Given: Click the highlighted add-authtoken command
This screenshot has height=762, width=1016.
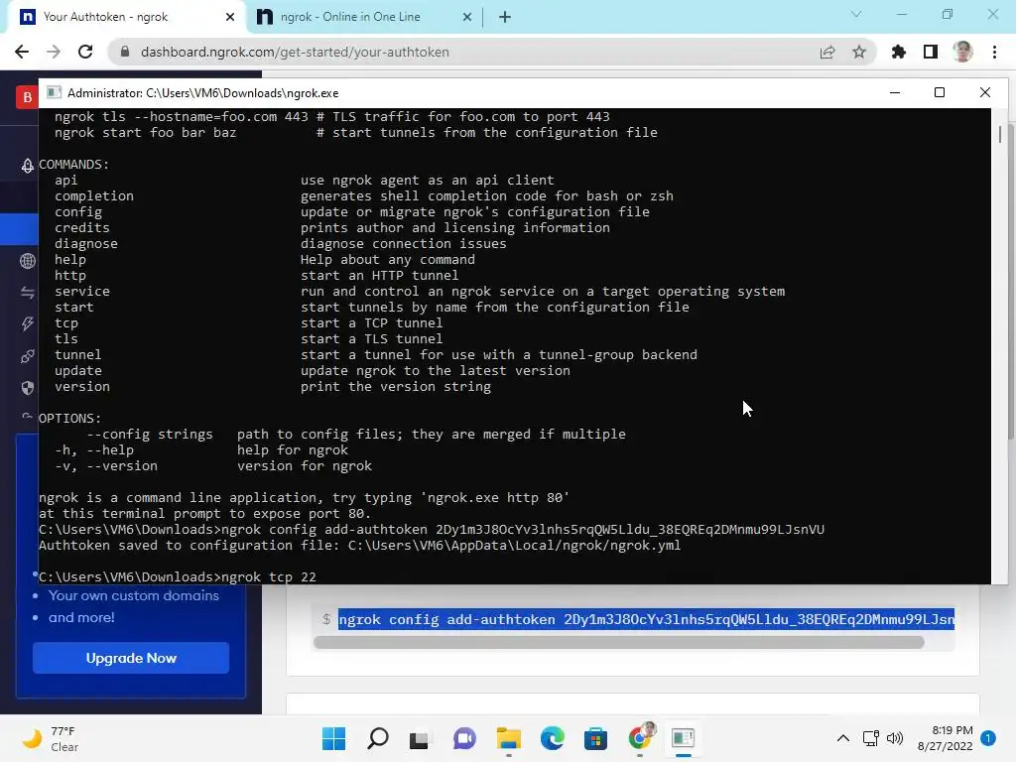Looking at the screenshot, I should point(646,619).
